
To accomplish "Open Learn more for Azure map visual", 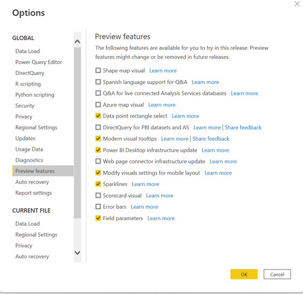I will [162, 105].
